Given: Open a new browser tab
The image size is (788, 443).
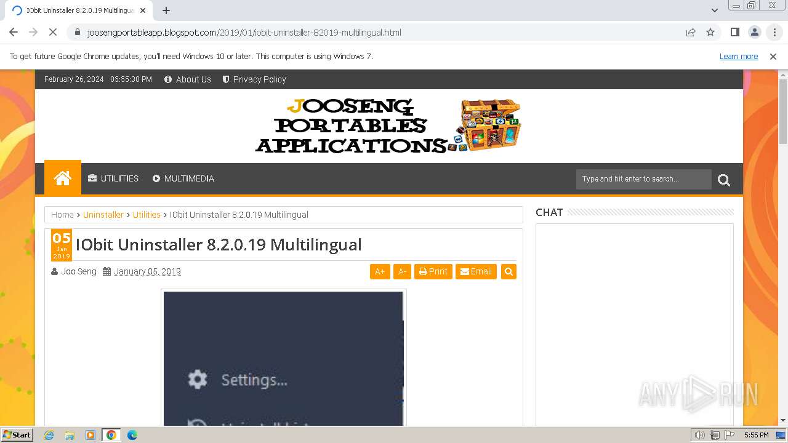Looking at the screenshot, I should tap(166, 10).
